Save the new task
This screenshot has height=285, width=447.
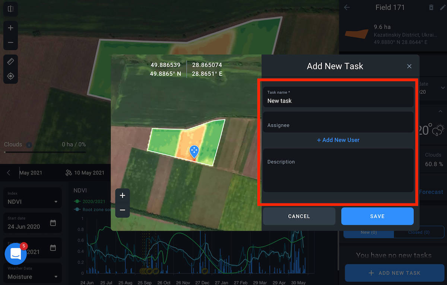(x=377, y=216)
